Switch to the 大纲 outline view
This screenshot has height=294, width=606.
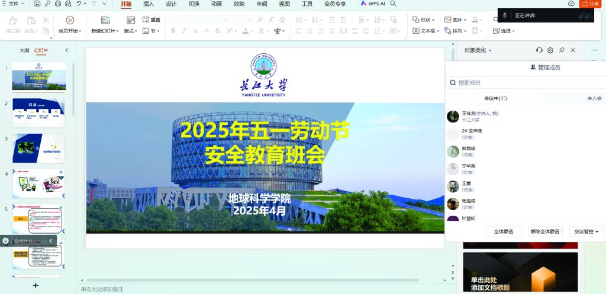click(x=24, y=50)
